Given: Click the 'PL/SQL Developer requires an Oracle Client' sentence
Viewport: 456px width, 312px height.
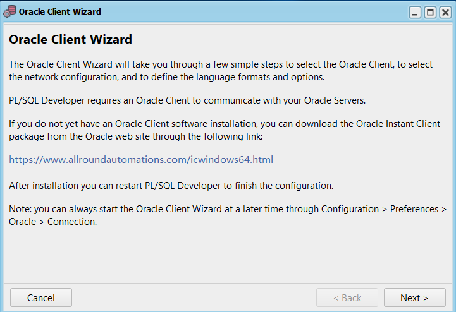Looking at the screenshot, I should pyautogui.click(x=187, y=100).
